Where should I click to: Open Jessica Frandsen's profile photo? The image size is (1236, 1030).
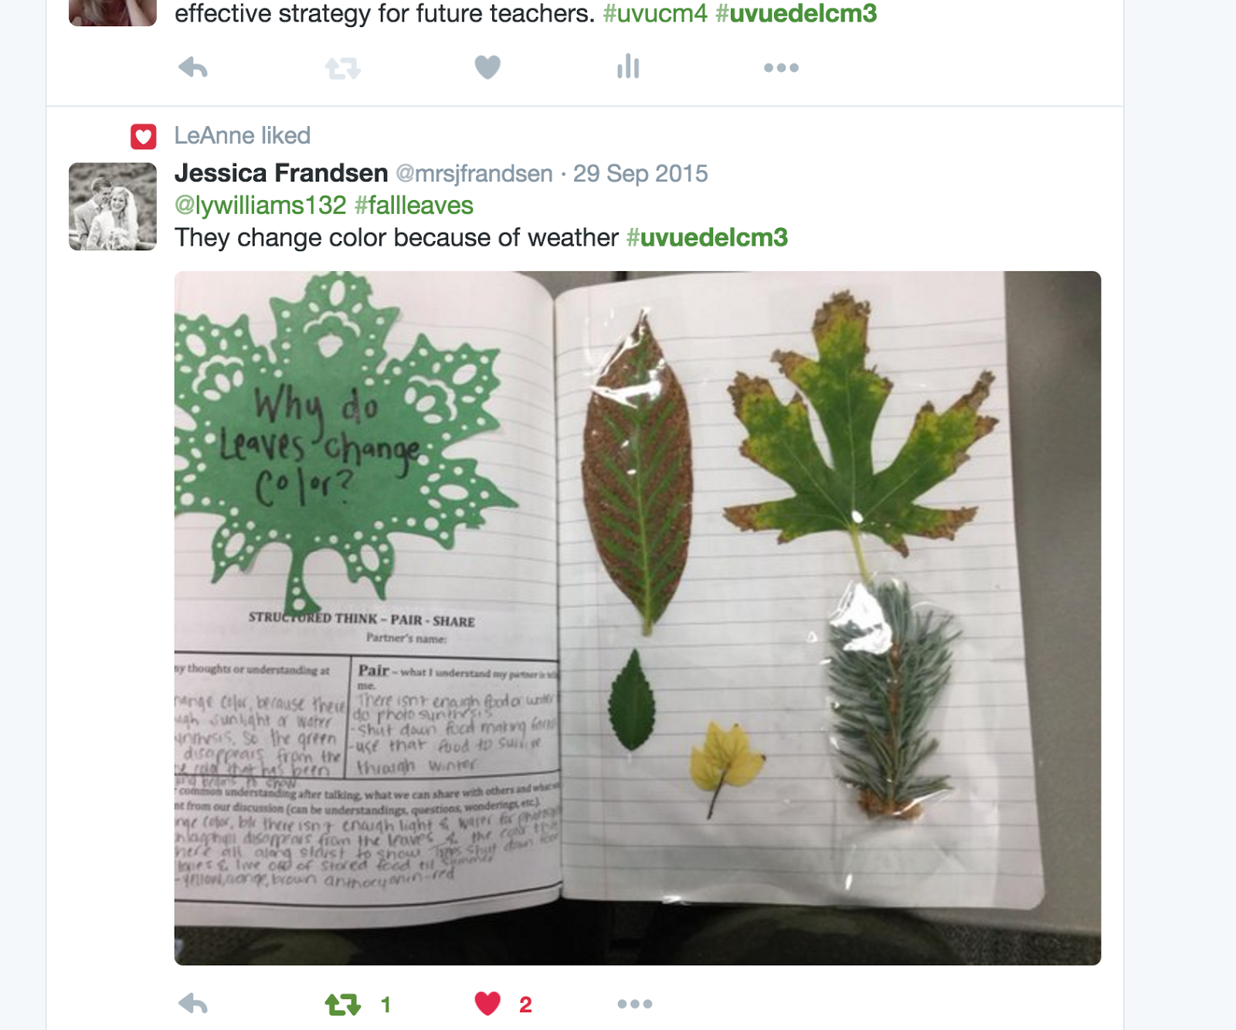(x=113, y=206)
